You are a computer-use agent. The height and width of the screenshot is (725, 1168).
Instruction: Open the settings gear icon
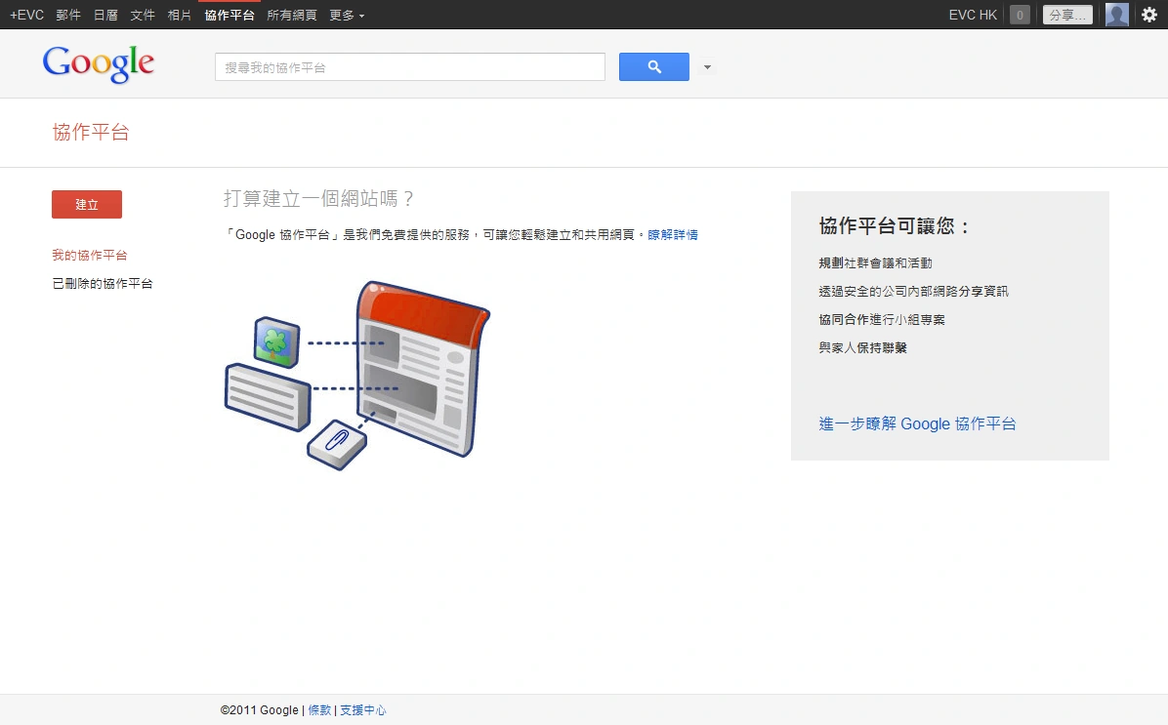(1149, 15)
